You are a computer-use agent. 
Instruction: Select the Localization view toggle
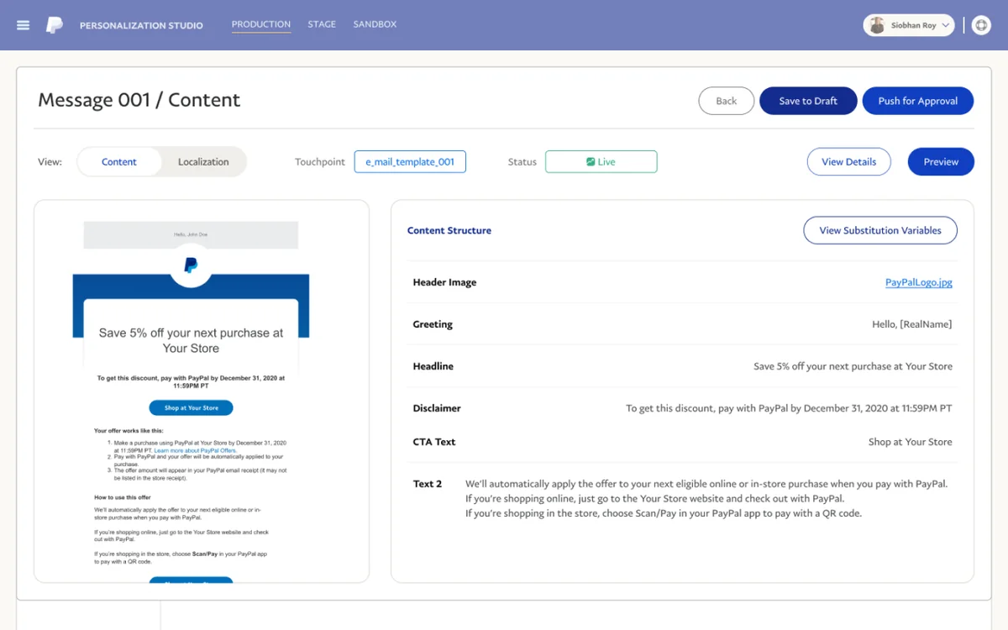(x=203, y=162)
